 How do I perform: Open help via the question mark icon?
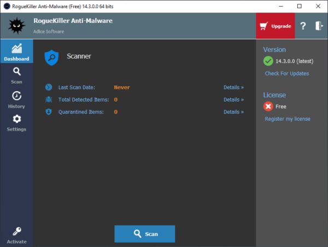[x=303, y=26]
